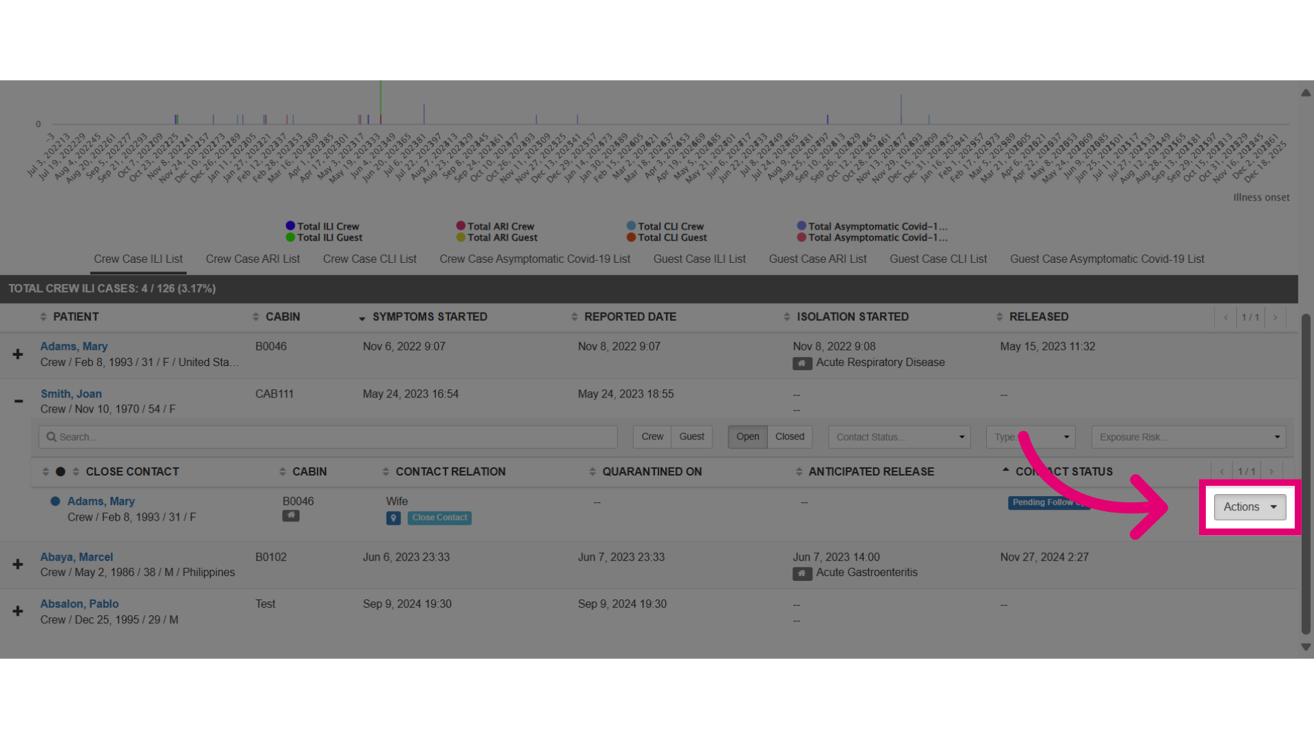Switch to Crew Case CLI List tab
The height and width of the screenshot is (739, 1314).
point(370,259)
